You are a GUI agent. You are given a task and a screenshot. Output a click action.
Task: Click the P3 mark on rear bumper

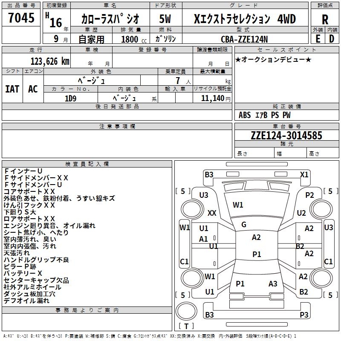(304, 315)
